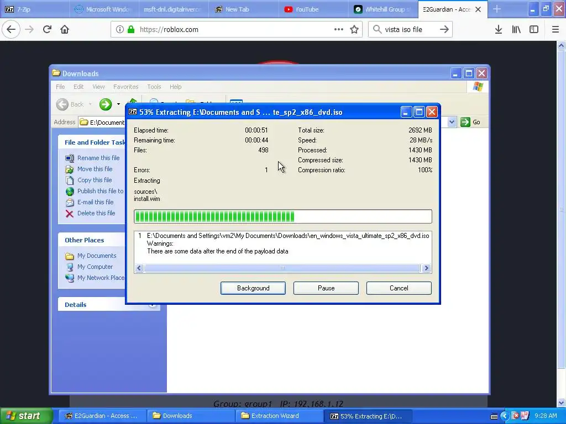Click Move this file task
This screenshot has width=566, height=424.
pos(95,169)
